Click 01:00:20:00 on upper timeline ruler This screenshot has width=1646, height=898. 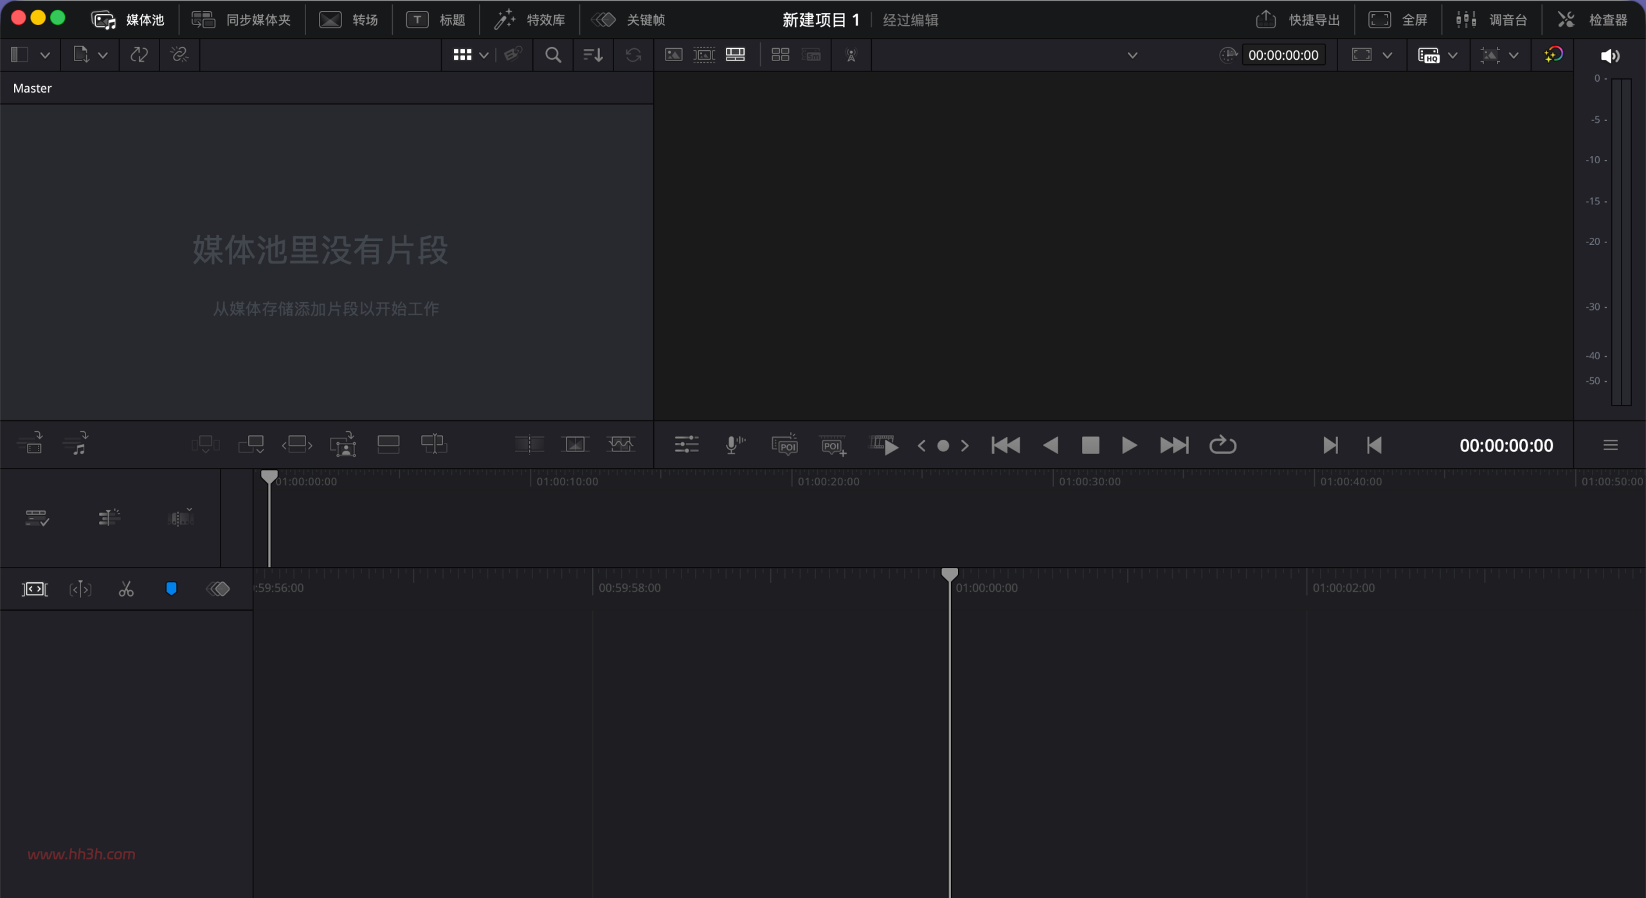point(828,481)
